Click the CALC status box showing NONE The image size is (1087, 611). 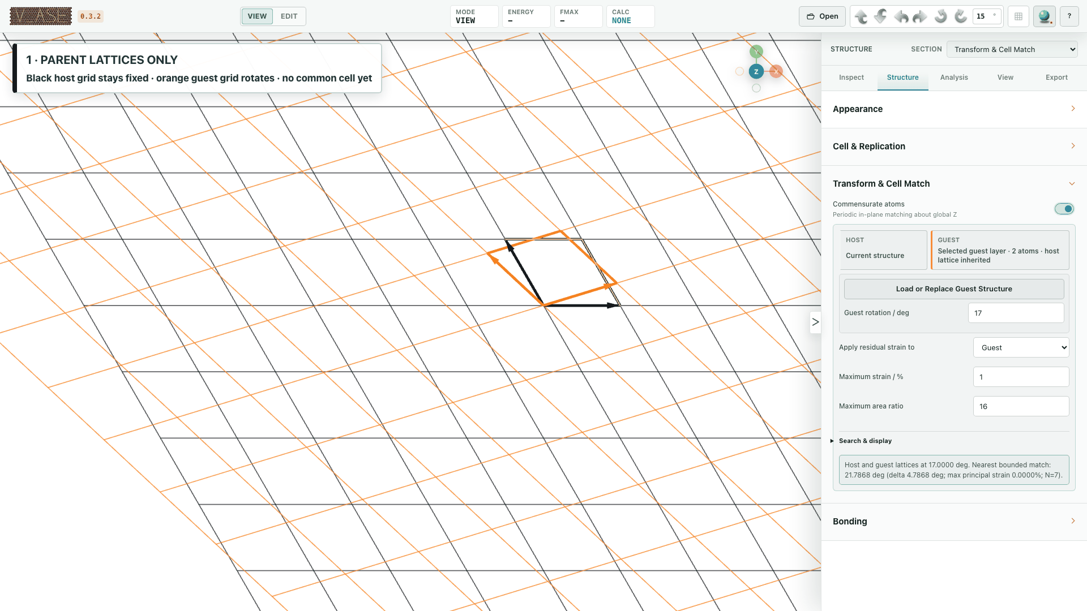[631, 16]
